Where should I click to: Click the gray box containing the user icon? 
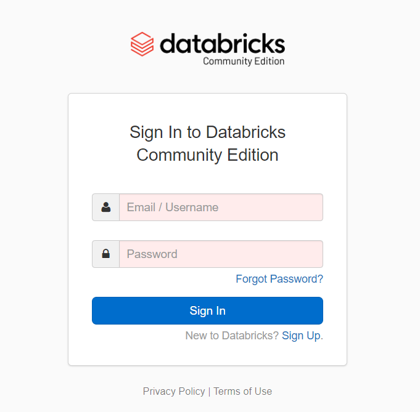106,208
